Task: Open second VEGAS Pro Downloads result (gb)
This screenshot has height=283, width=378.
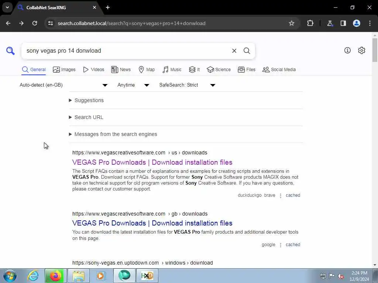Action: 152,223
